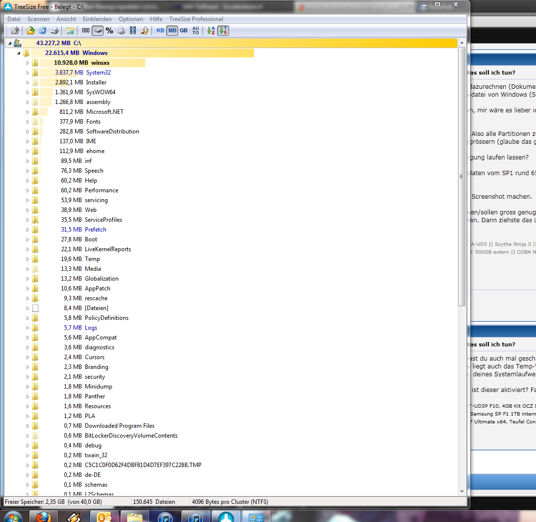The image size is (536, 522).
Task: Click the folder icon beside Microsoft.NET
Action: click(x=35, y=112)
